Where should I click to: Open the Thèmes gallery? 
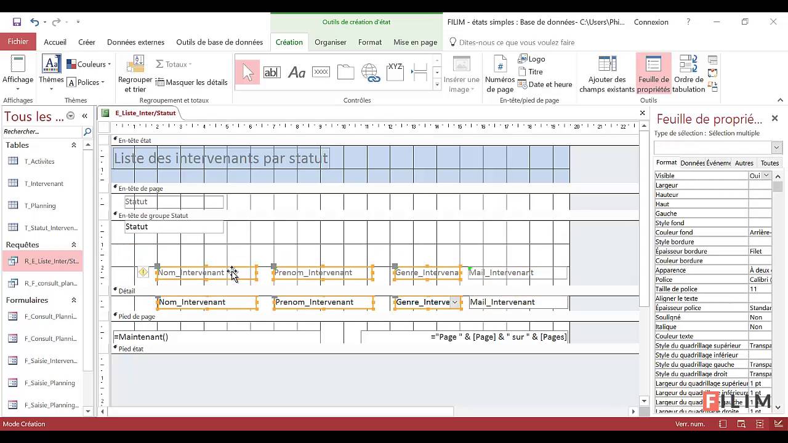point(51,74)
